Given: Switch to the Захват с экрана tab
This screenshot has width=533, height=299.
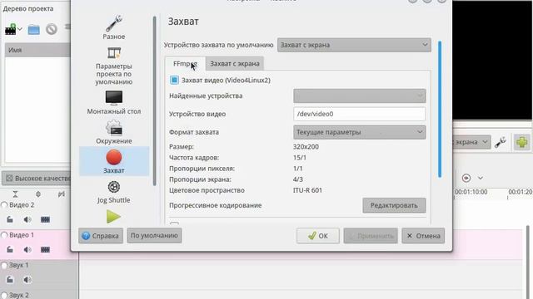Looking at the screenshot, I should click(235, 63).
